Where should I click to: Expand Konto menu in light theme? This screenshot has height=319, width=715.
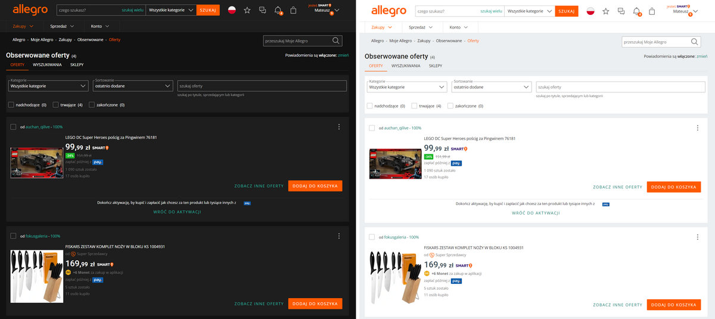459,27
